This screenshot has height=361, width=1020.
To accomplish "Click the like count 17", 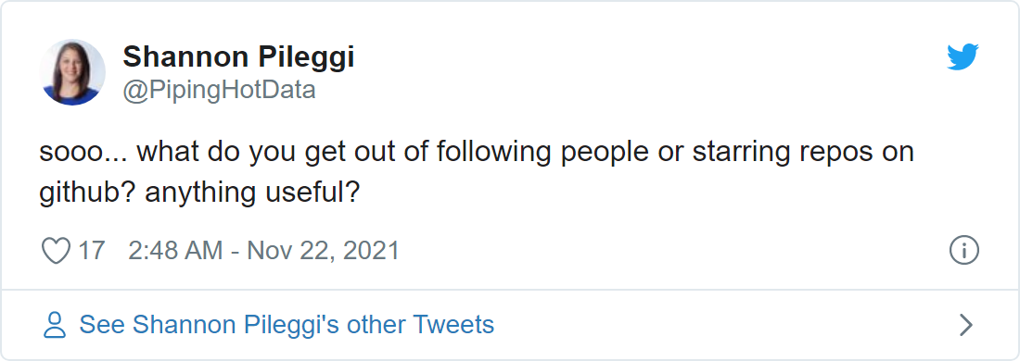I will click(91, 251).
